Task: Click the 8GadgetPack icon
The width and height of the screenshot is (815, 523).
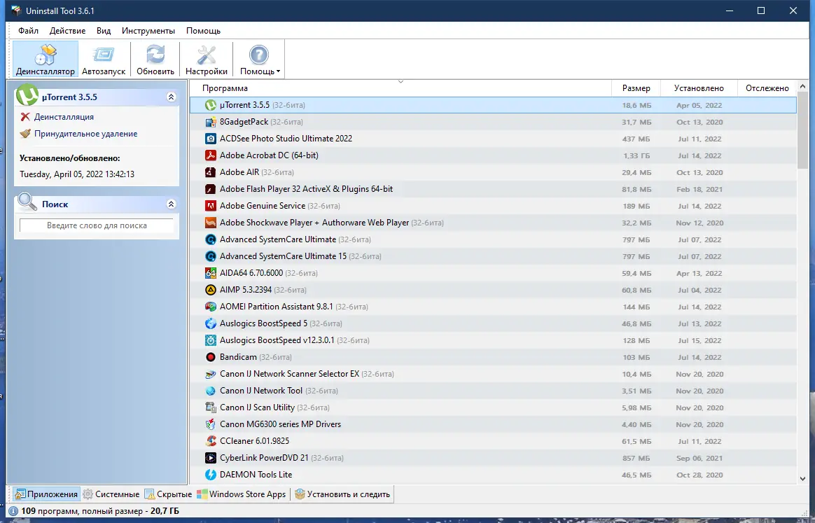Action: tap(211, 122)
